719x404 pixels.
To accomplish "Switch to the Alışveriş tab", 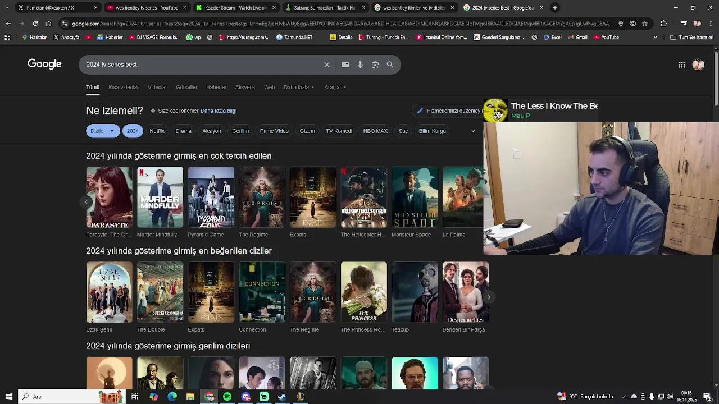I will [x=245, y=87].
